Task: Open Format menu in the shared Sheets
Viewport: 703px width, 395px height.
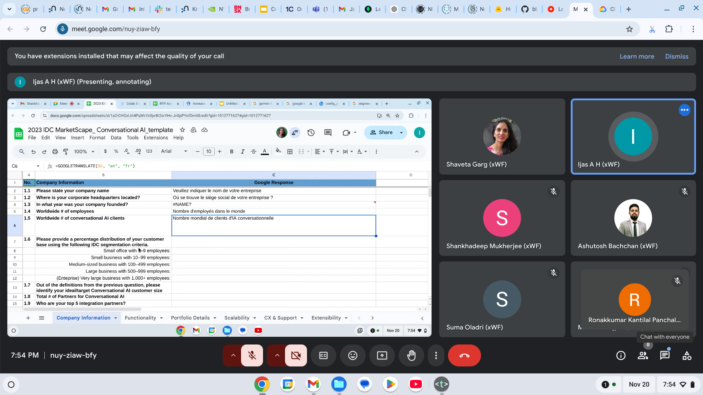Action: (x=97, y=138)
